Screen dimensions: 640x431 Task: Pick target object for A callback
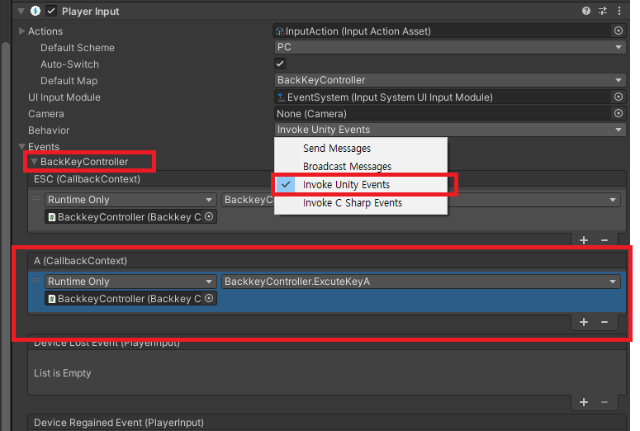point(209,298)
